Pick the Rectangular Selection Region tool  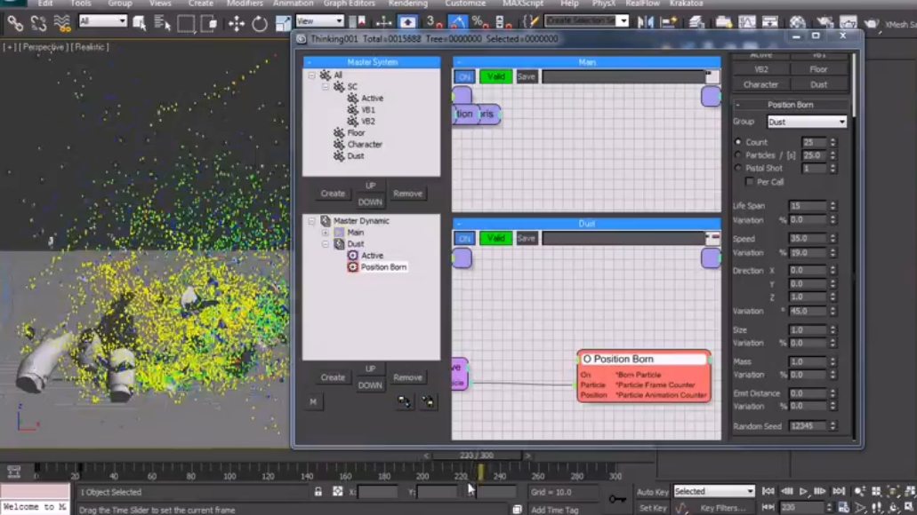[185, 23]
